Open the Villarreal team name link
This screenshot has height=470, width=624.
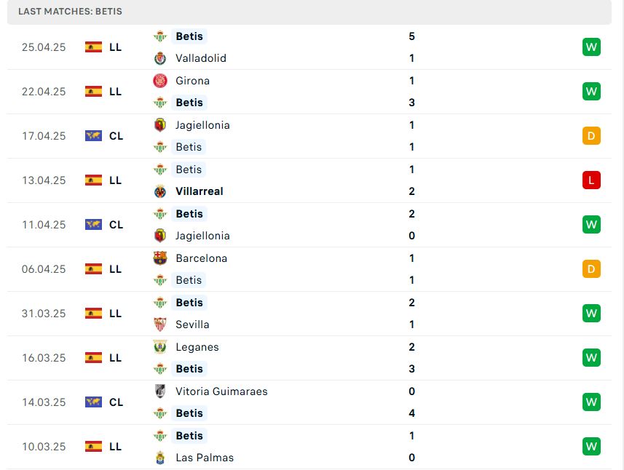pyautogui.click(x=200, y=191)
